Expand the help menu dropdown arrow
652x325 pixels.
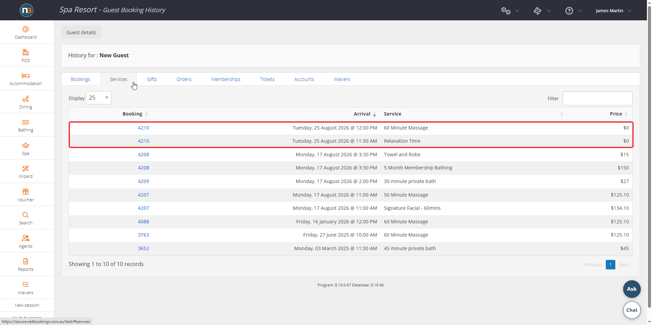coord(580,11)
